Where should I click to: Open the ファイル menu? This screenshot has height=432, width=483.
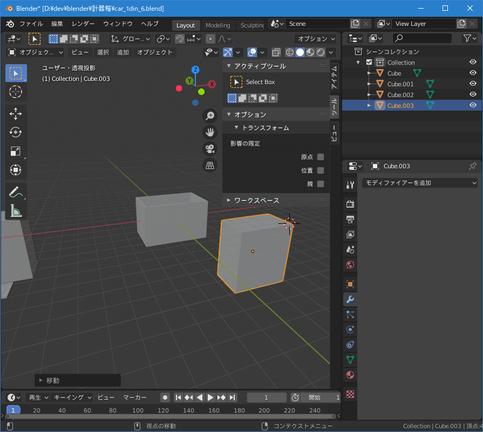(31, 24)
